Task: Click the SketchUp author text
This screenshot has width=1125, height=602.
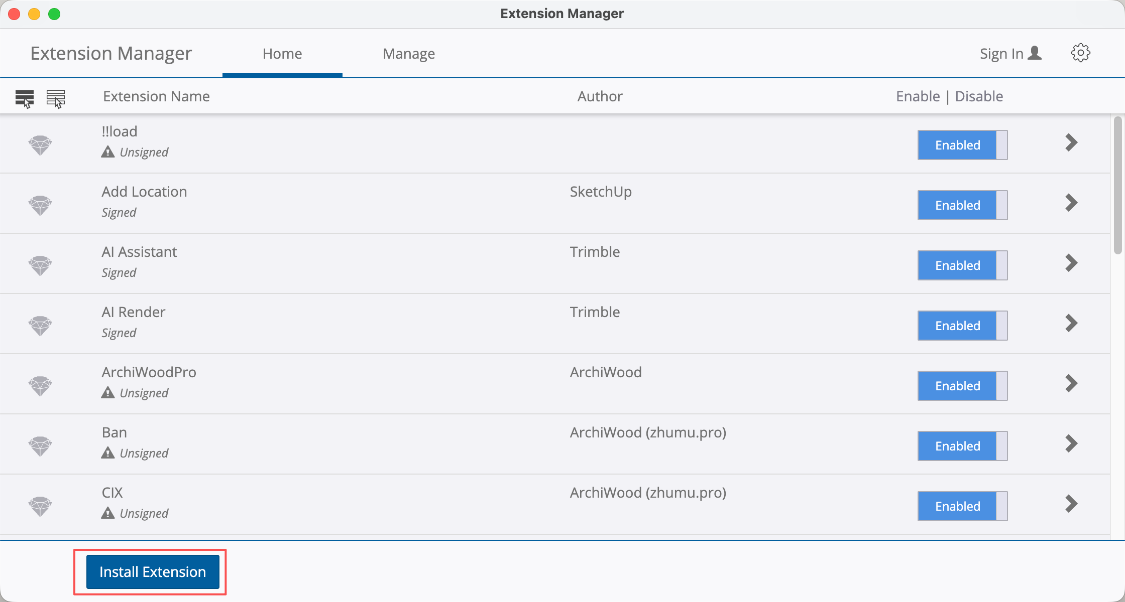Action: [x=601, y=192]
